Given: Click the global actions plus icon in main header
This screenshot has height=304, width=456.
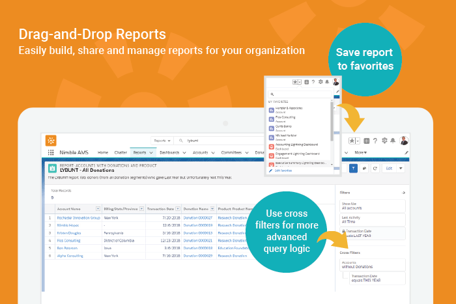Looking at the screenshot, I should click(367, 141).
